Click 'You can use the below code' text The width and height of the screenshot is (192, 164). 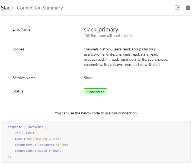pyautogui.click(x=96, y=113)
